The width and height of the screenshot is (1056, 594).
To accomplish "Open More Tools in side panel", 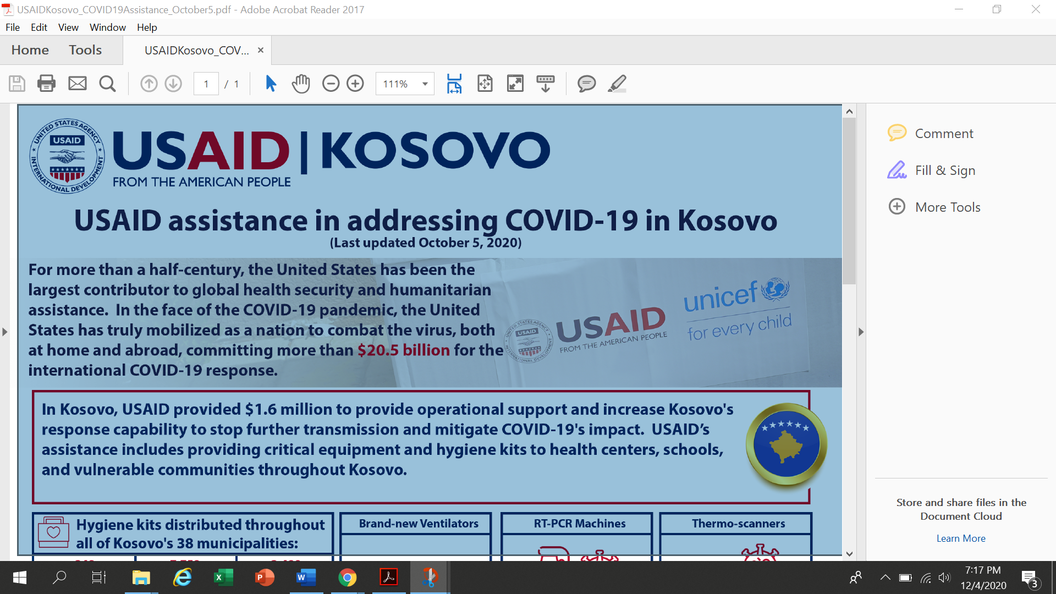I will pos(934,207).
